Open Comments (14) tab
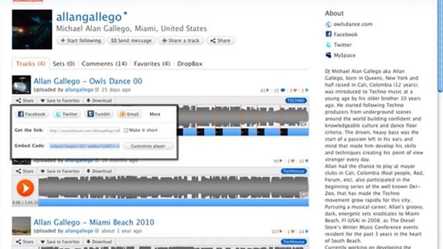Viewport: 443px width, 249px height. point(105,64)
